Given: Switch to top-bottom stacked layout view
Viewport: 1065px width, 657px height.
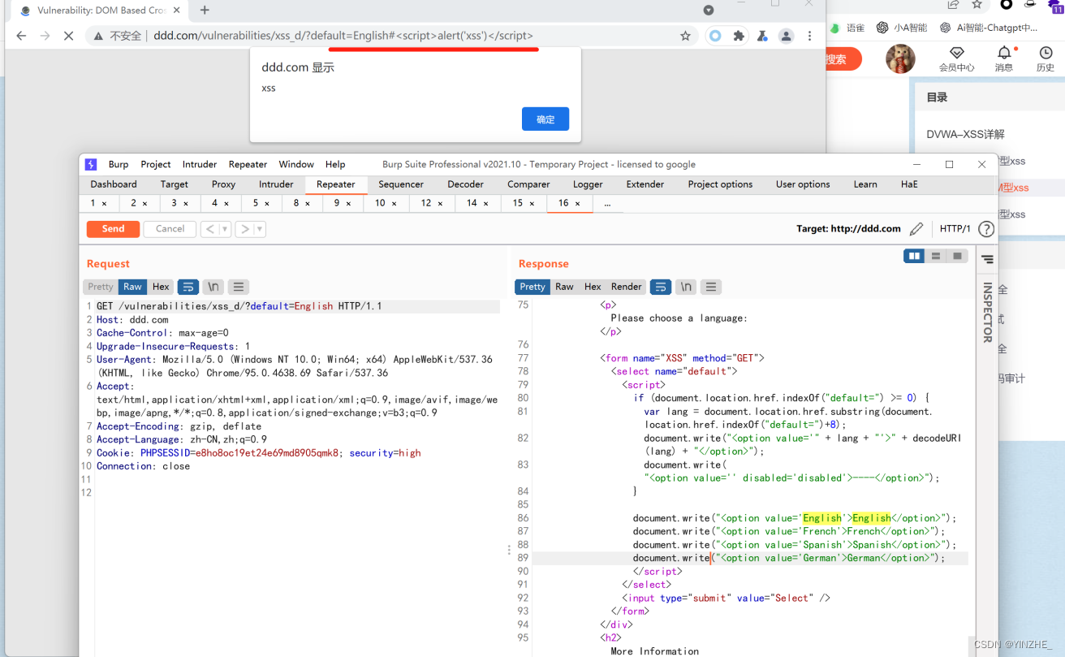Looking at the screenshot, I should click(x=936, y=256).
